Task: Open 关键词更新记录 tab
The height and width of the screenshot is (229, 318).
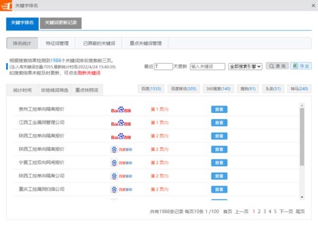Action: point(60,23)
